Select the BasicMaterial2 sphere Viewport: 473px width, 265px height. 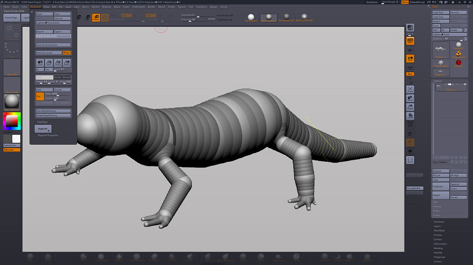coord(286,18)
